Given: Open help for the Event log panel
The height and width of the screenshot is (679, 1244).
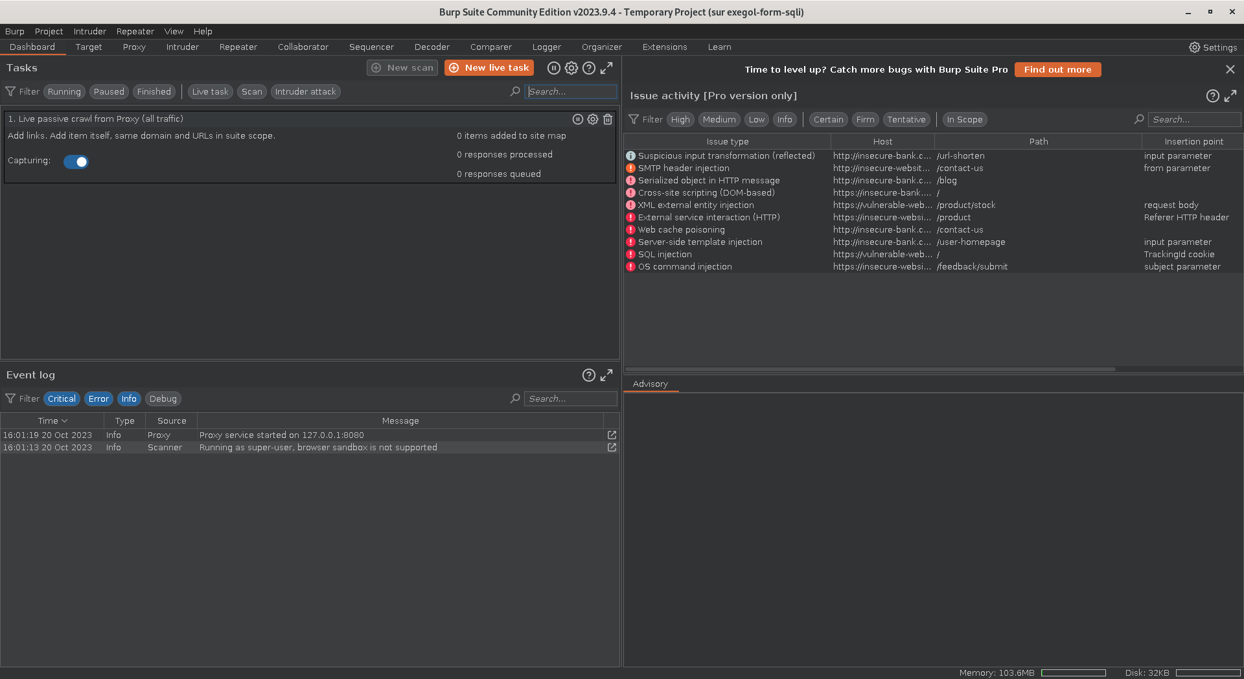Looking at the screenshot, I should [x=588, y=375].
